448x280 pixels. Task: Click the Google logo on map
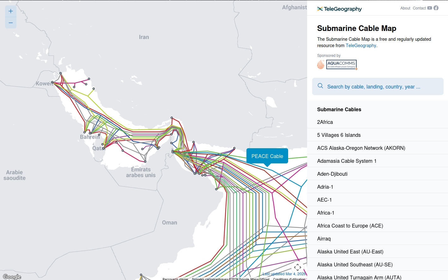(12, 277)
